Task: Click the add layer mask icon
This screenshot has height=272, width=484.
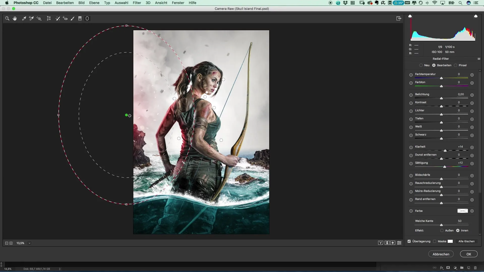Action: click(x=448, y=268)
